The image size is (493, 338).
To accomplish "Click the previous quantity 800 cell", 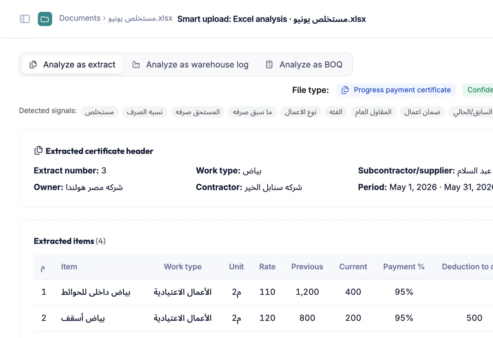I will point(307,318).
